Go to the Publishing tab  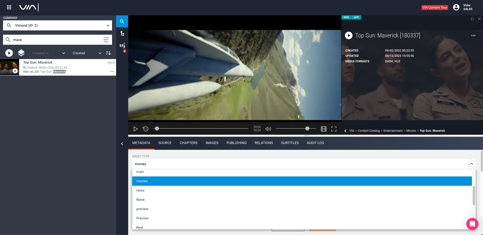[x=236, y=143]
